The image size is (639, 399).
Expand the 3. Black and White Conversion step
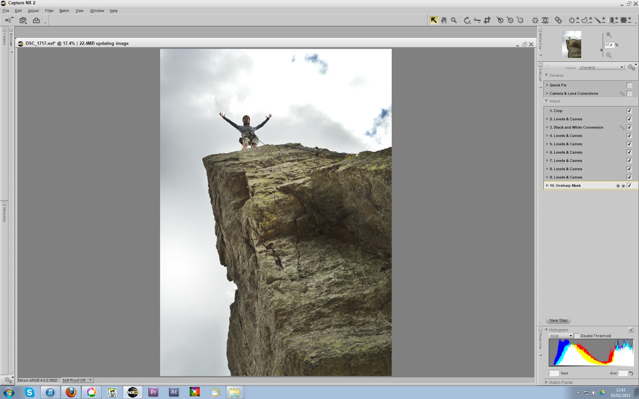548,127
